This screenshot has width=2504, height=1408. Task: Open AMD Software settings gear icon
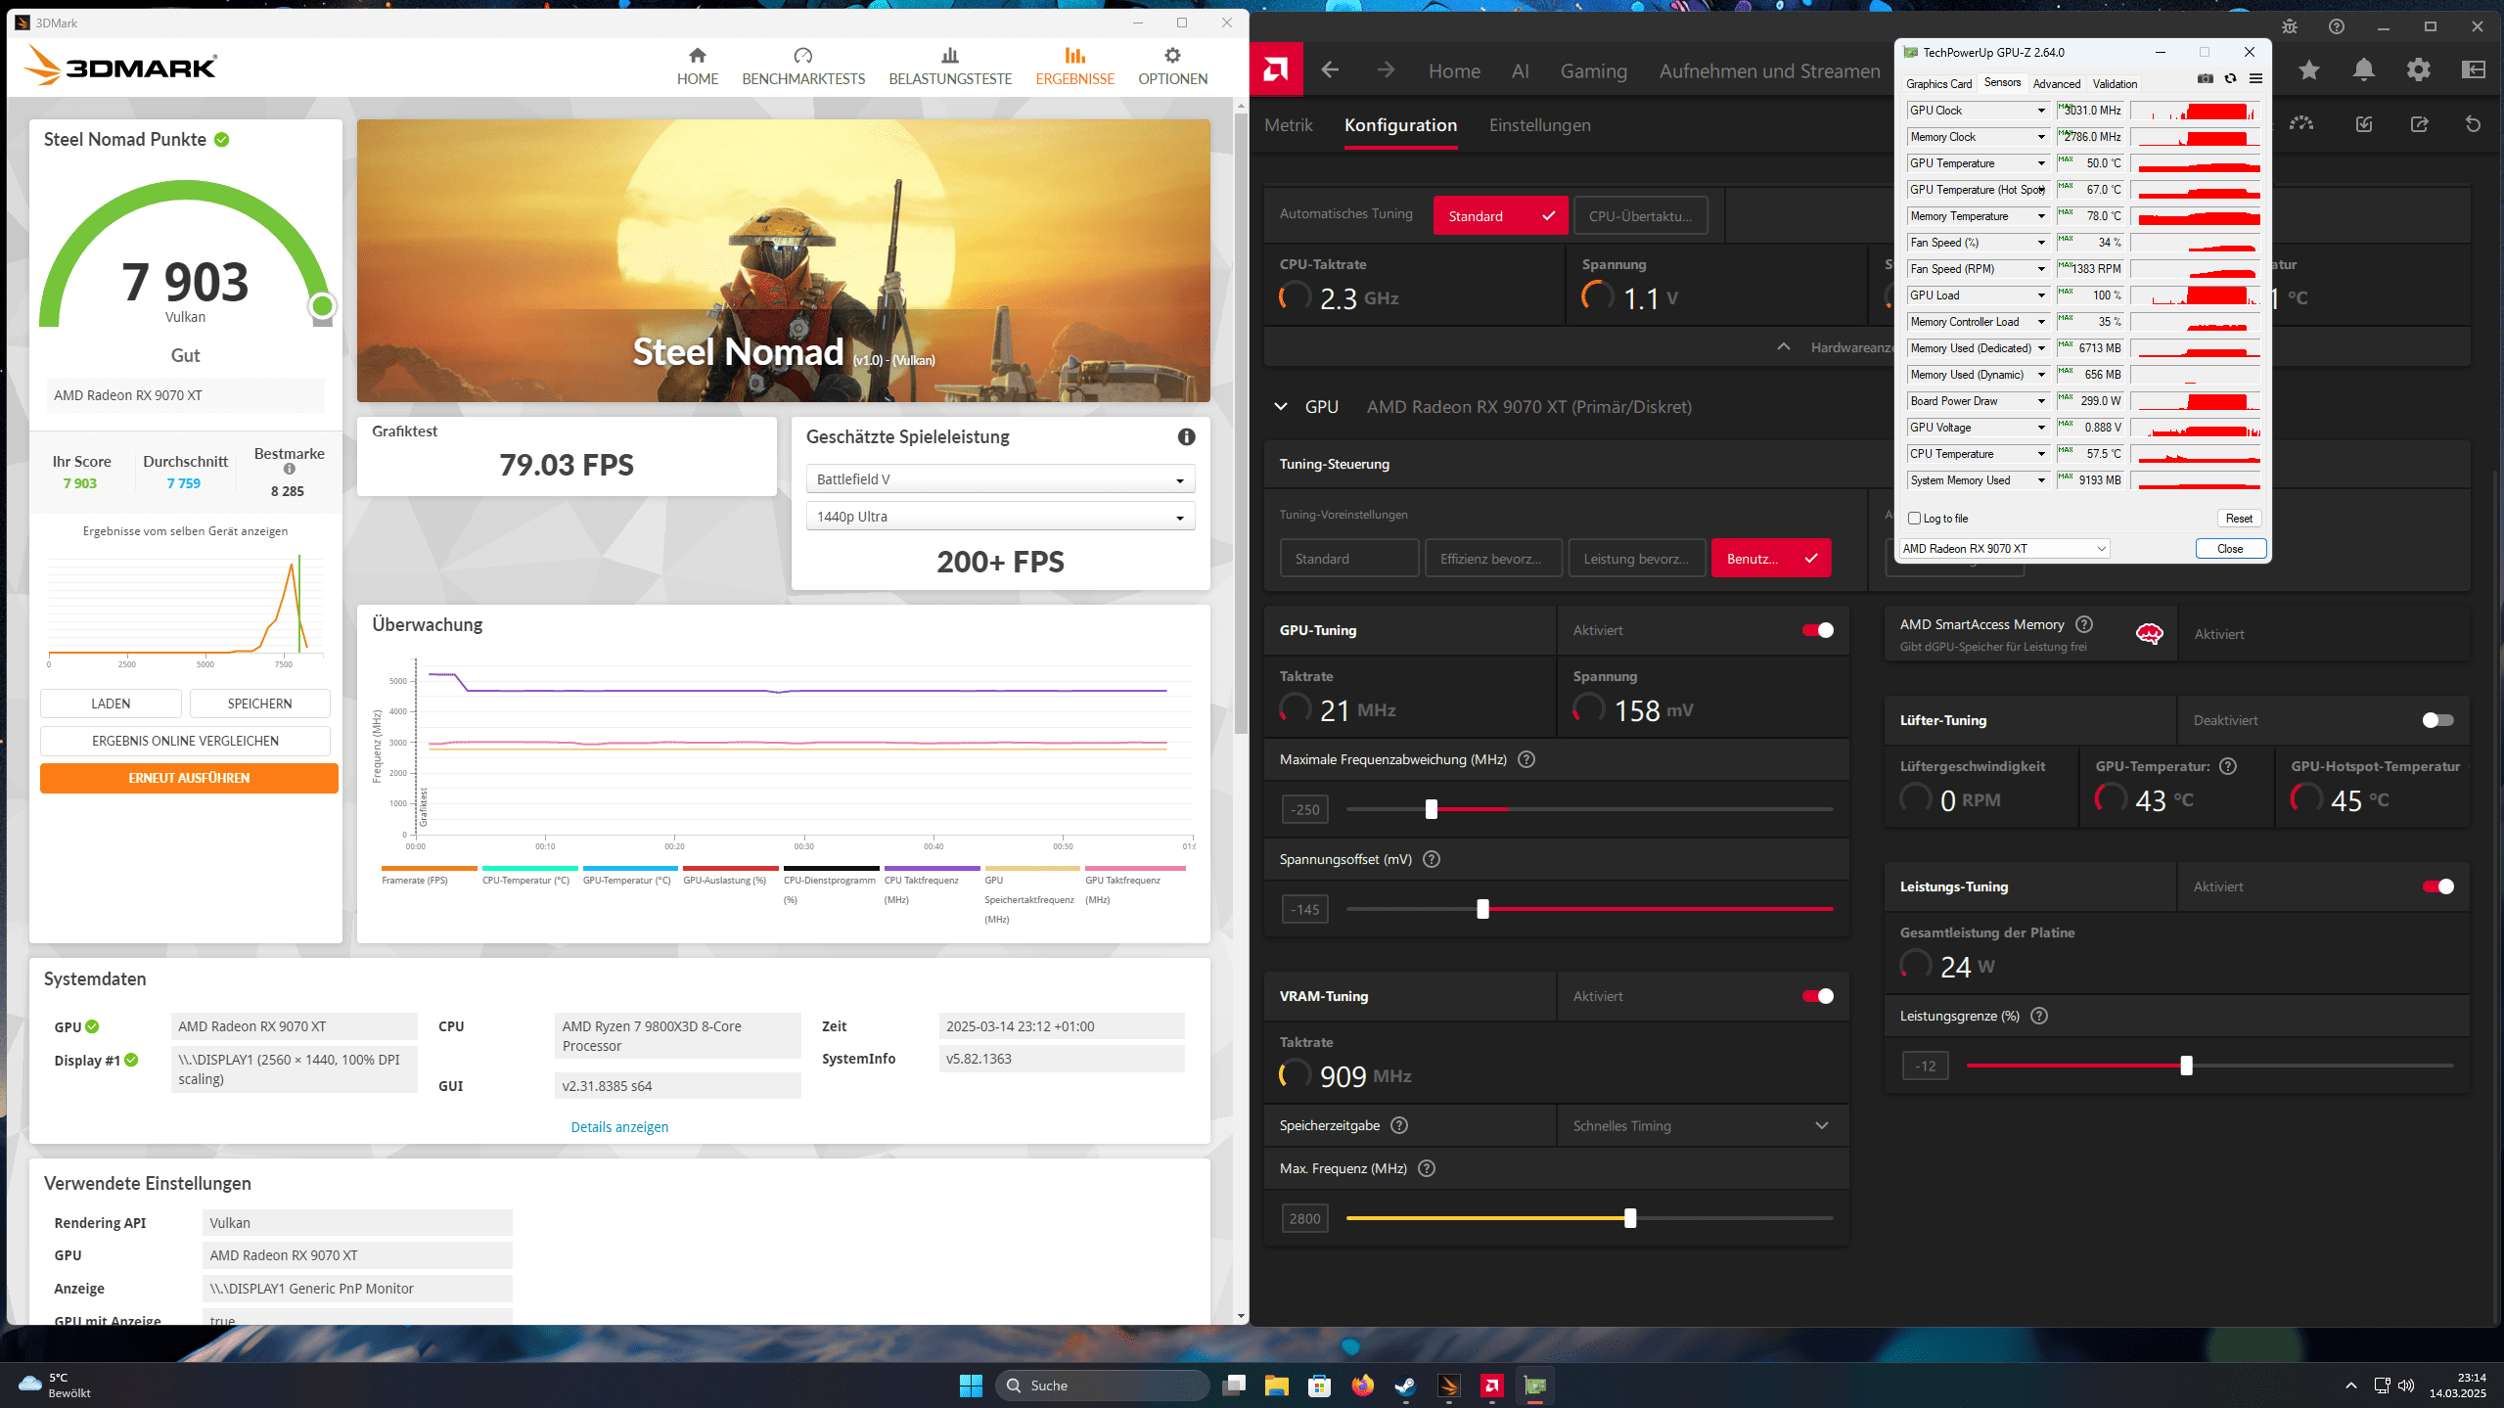point(2419,69)
